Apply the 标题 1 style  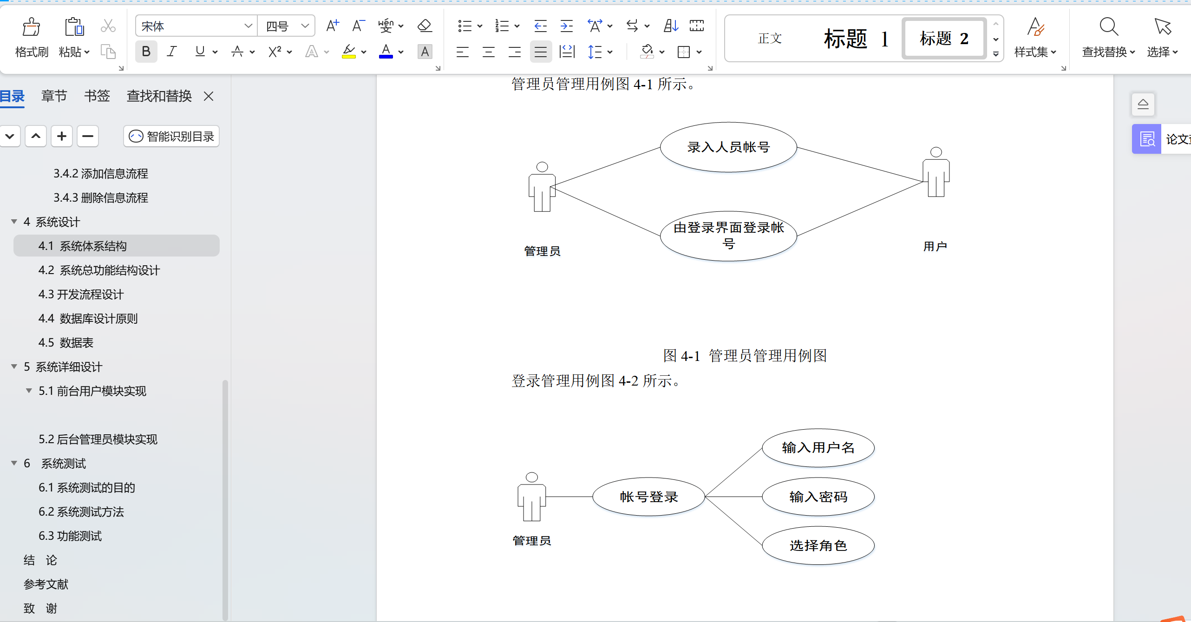point(856,39)
